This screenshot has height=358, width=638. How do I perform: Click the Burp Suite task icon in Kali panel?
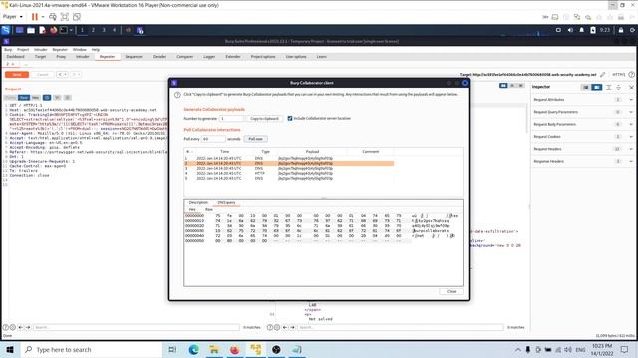click(x=140, y=30)
